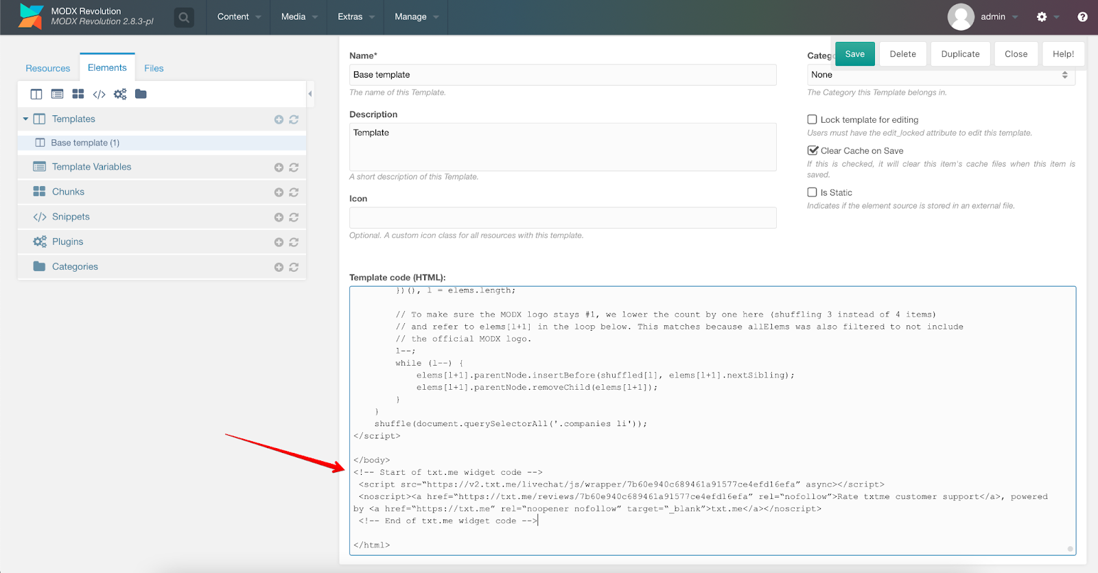Enable Lock template for editing

coord(813,119)
